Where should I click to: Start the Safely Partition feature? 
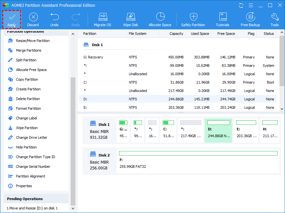[193, 20]
